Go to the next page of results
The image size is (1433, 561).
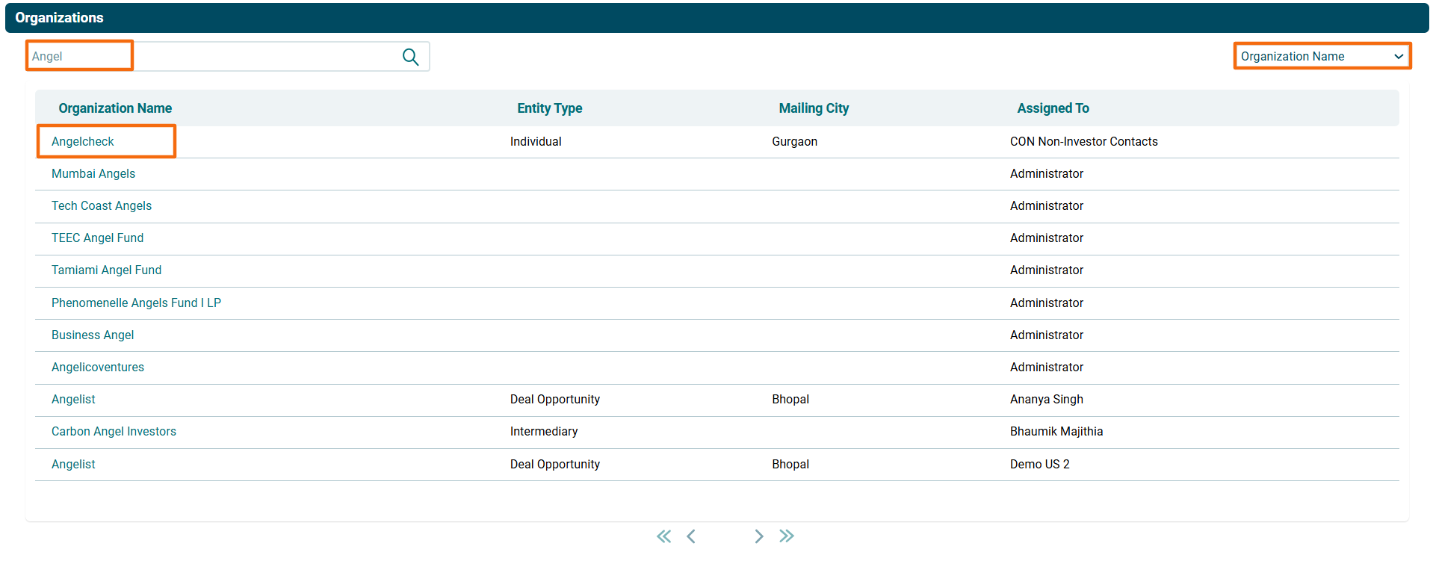pyautogui.click(x=758, y=536)
